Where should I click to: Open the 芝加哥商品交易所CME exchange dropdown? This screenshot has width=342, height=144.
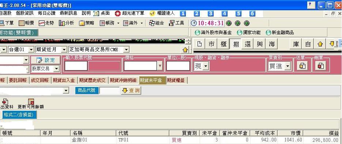pos(126,50)
